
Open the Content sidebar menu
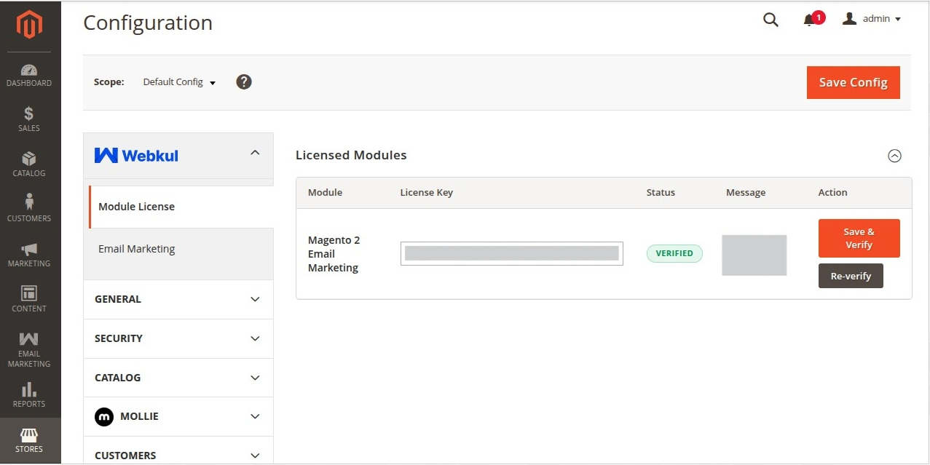pyautogui.click(x=29, y=301)
